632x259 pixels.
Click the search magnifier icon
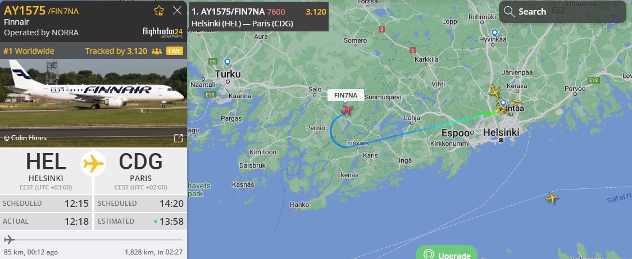tap(509, 12)
